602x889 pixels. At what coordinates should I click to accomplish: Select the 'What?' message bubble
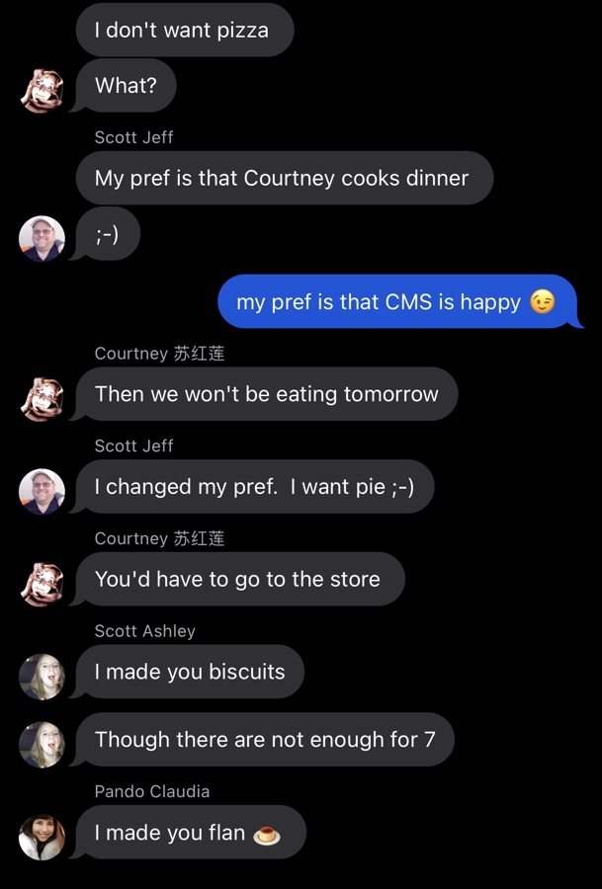click(x=126, y=86)
